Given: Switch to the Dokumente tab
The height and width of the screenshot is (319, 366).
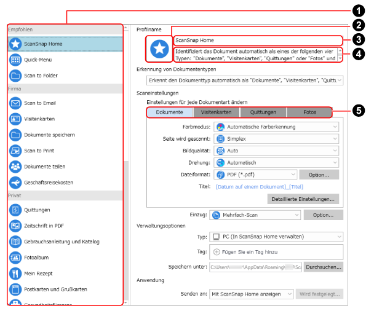Looking at the screenshot, I should (x=169, y=112).
